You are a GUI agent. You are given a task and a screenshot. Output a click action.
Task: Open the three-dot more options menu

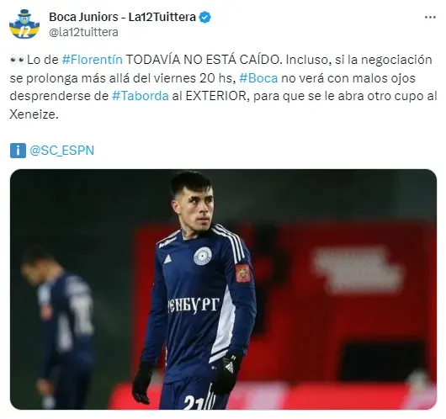pos(430,18)
